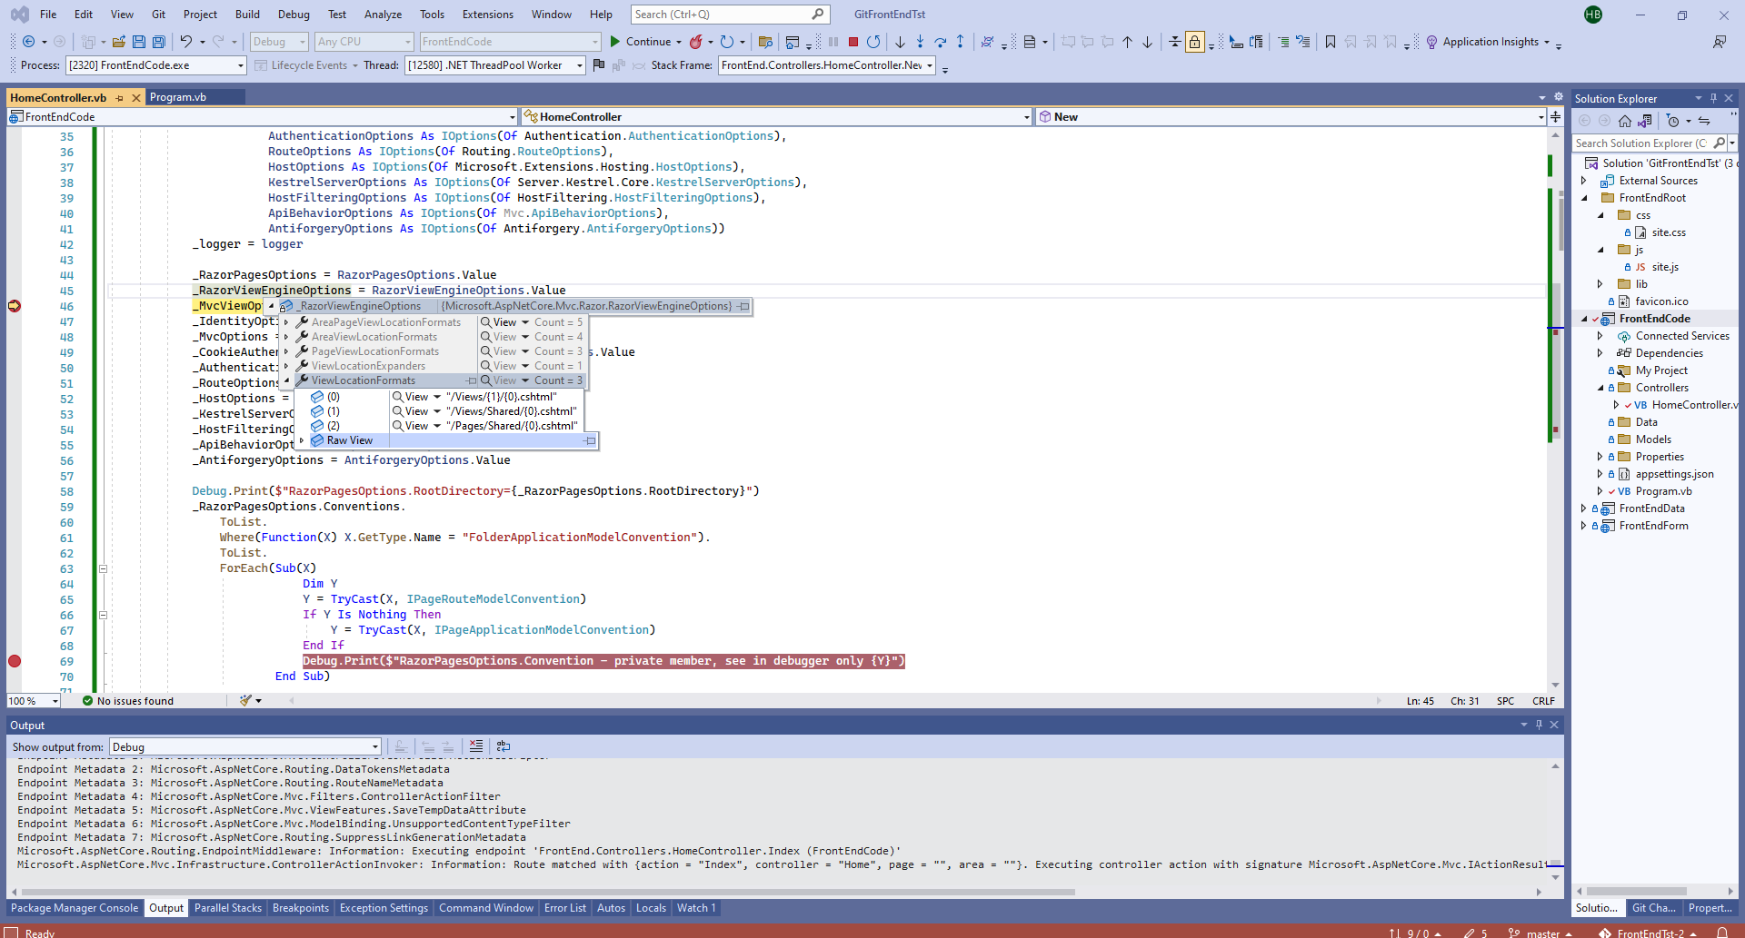The height and width of the screenshot is (938, 1745).
Task: Click the Save All icon
Action: (x=159, y=42)
